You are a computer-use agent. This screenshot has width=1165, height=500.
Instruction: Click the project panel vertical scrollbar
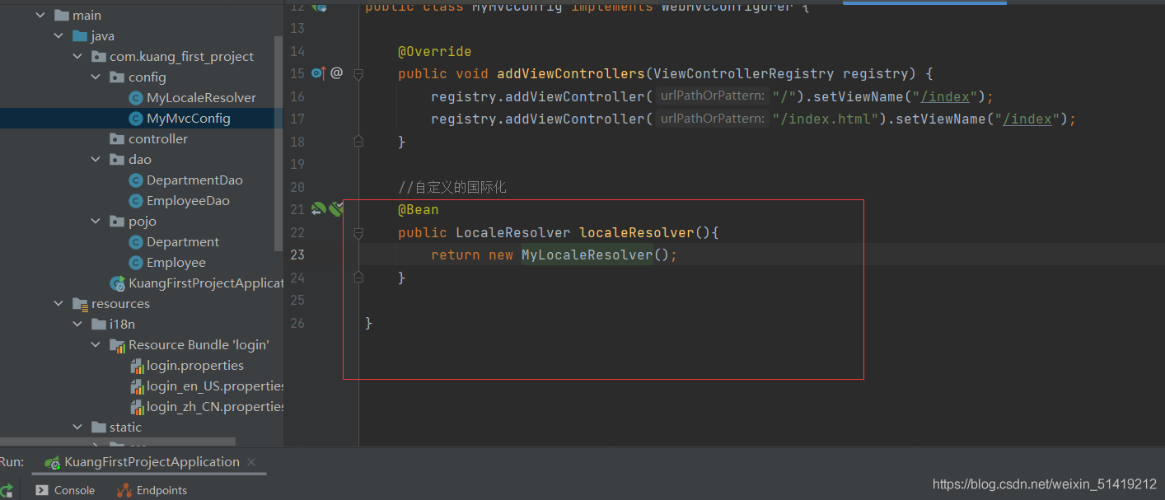coord(278,124)
